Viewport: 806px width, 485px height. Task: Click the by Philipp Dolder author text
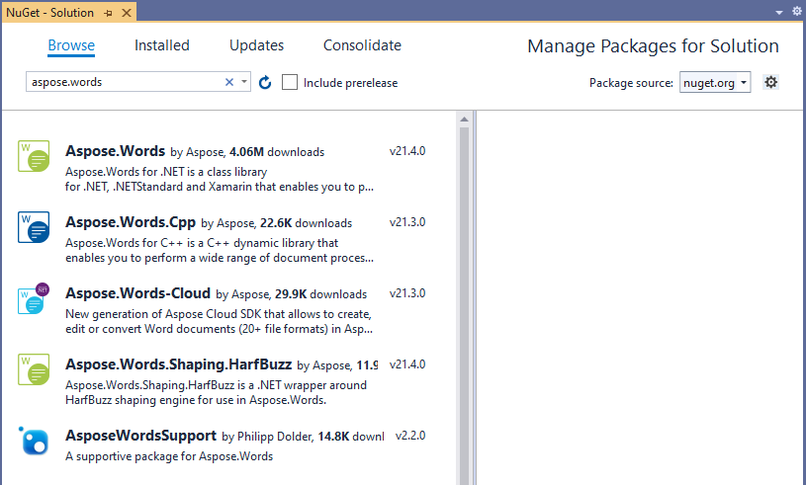pos(267,437)
